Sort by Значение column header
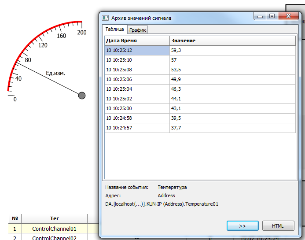The image size is (305, 240). (x=232, y=41)
